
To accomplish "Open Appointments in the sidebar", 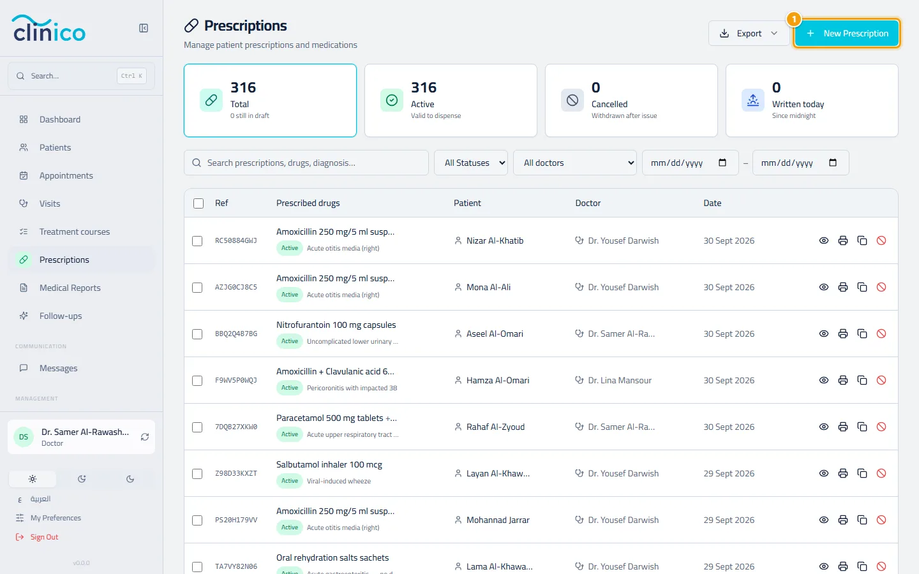I will [x=82, y=175].
